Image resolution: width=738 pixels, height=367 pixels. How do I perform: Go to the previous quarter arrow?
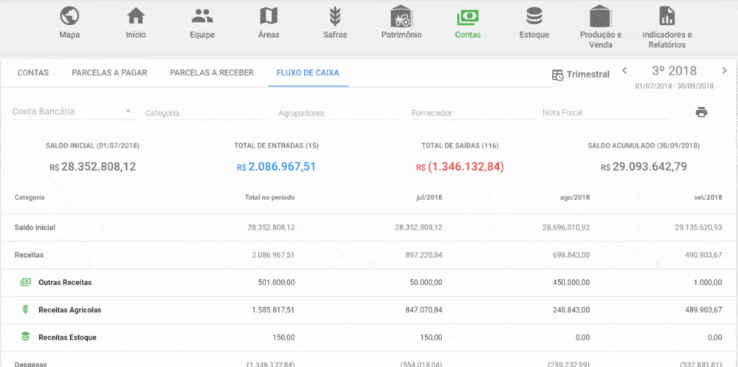[624, 71]
